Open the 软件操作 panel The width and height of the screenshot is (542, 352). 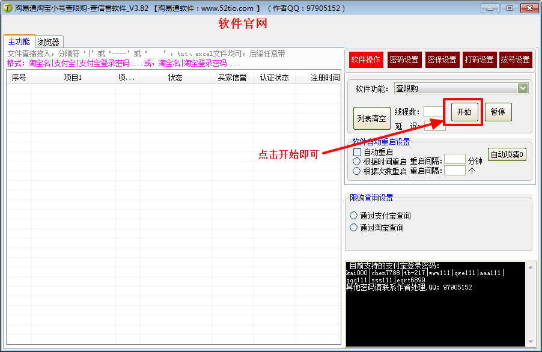pyautogui.click(x=366, y=59)
